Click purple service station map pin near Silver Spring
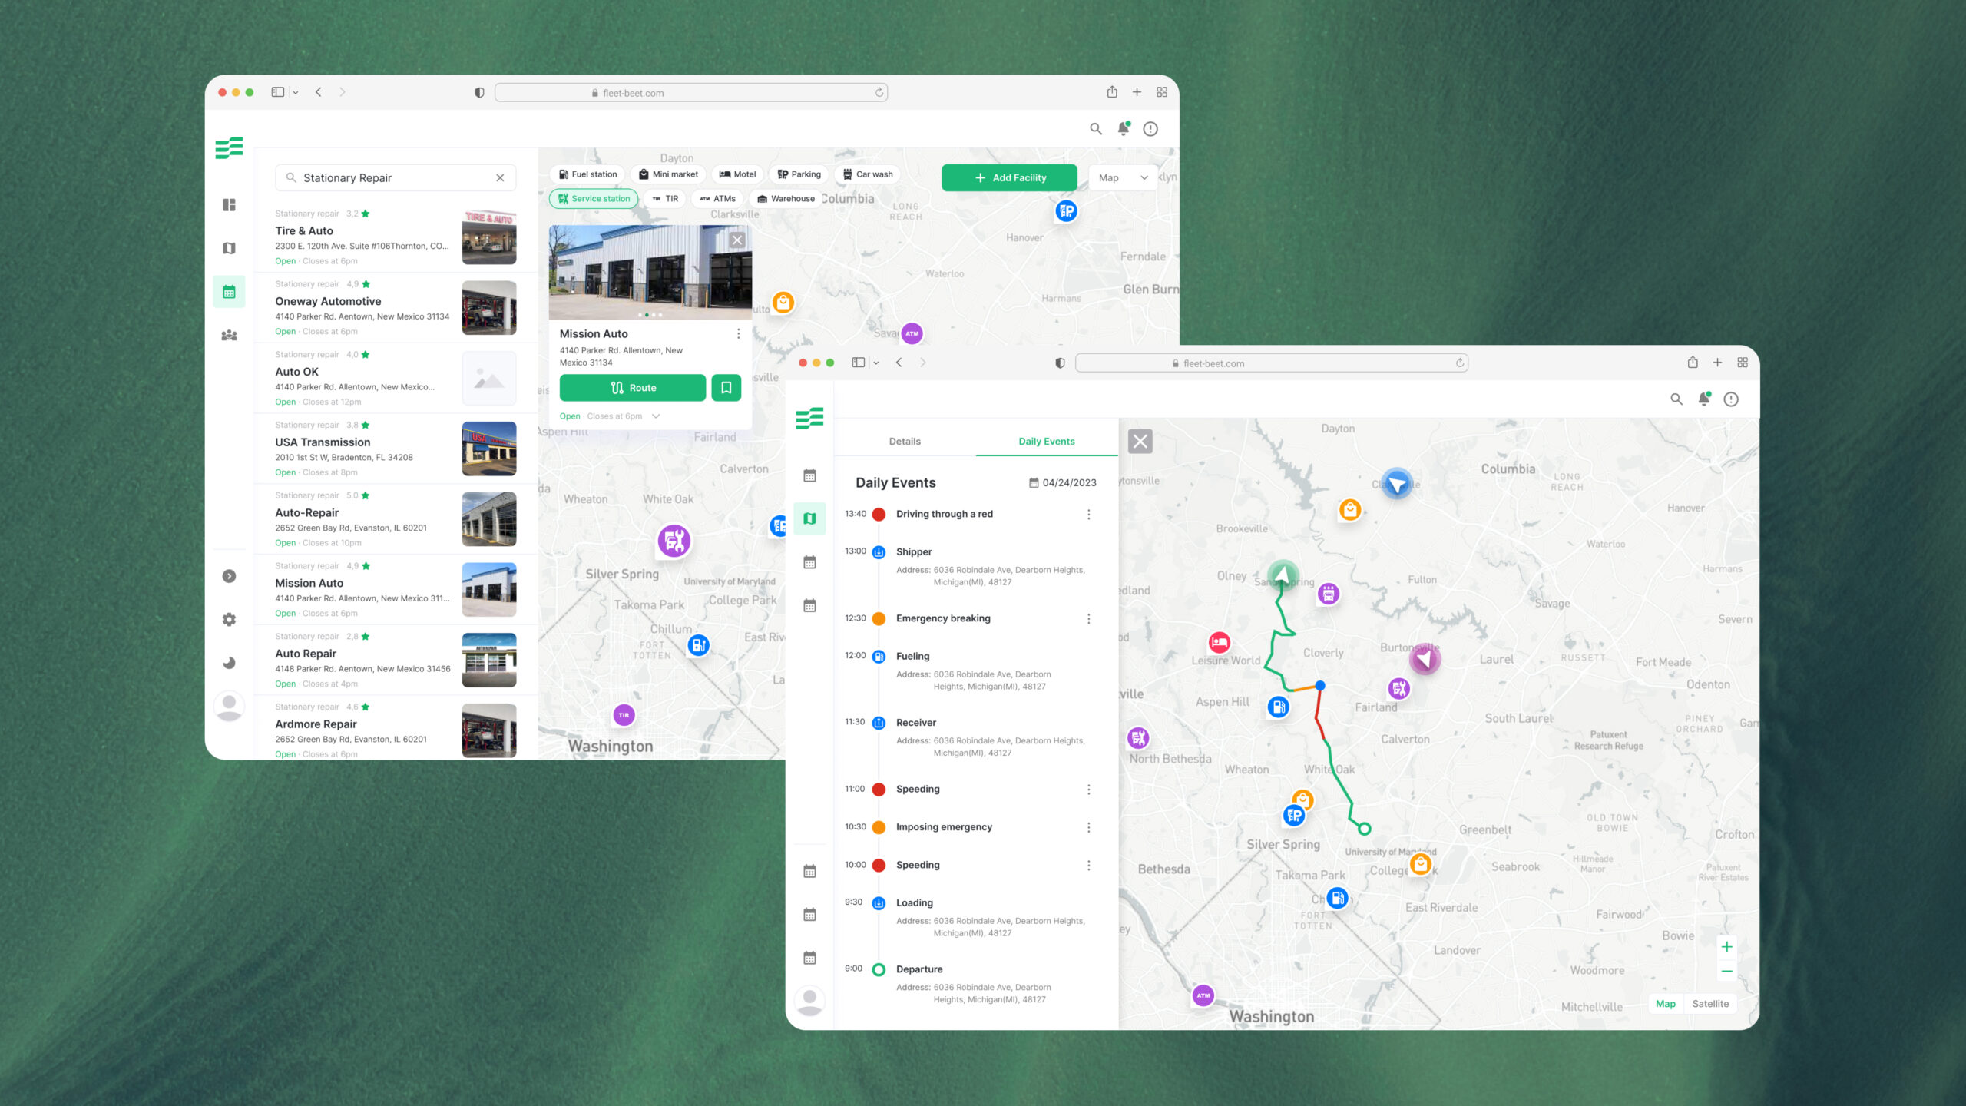The image size is (1966, 1106). (x=674, y=541)
